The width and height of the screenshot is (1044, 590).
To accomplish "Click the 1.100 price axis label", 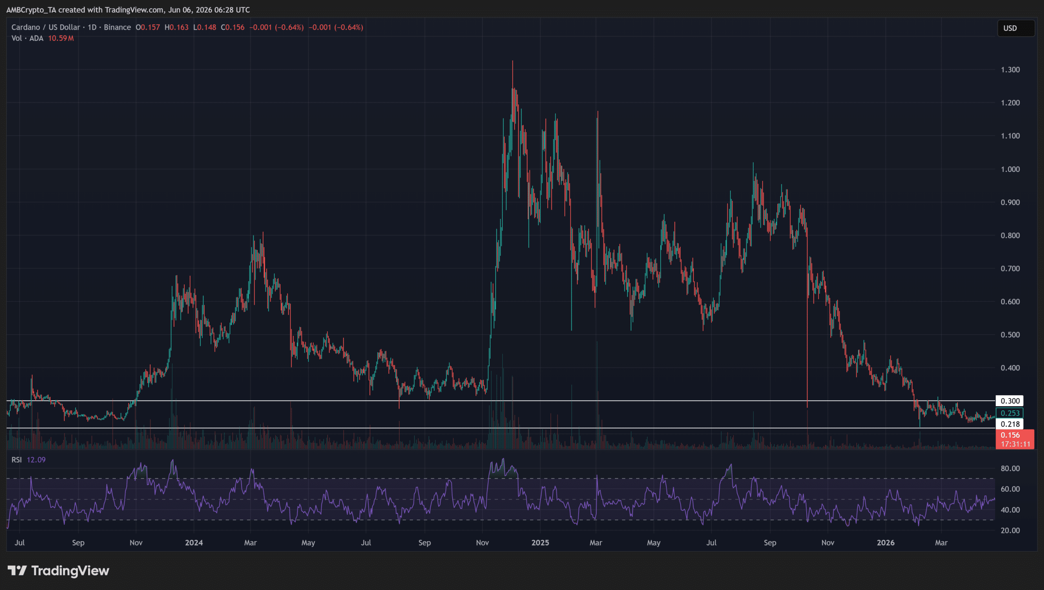I will click(1010, 136).
